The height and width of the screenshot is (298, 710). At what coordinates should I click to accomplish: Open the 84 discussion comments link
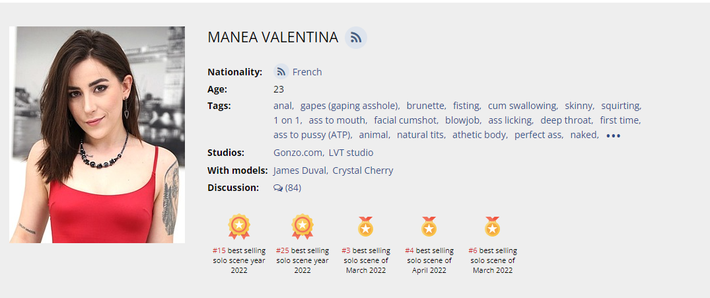pyautogui.click(x=293, y=188)
